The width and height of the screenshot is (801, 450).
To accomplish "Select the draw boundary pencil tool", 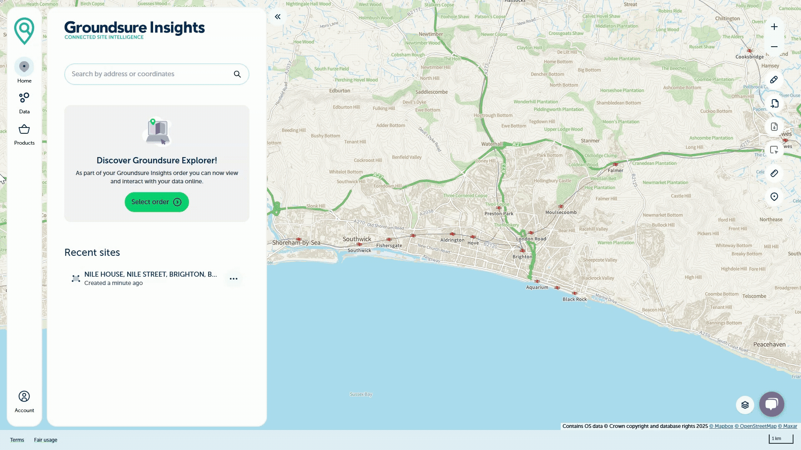I will (x=774, y=80).
